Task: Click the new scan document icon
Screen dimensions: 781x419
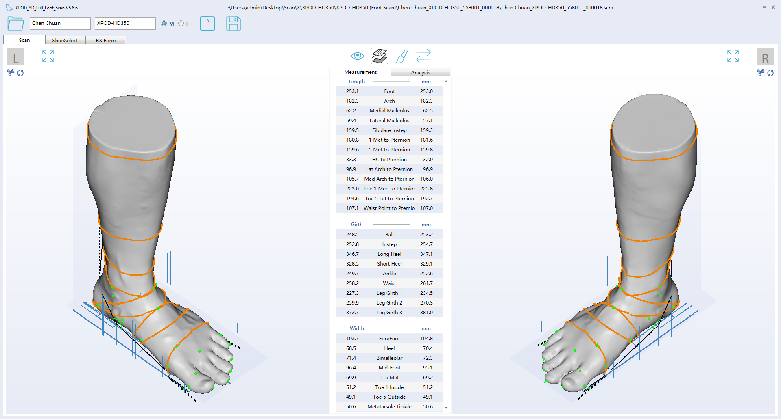Action: click(207, 24)
